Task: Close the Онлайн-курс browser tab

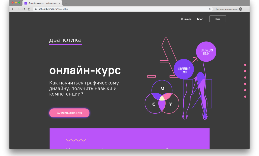Action: tap(60, 3)
